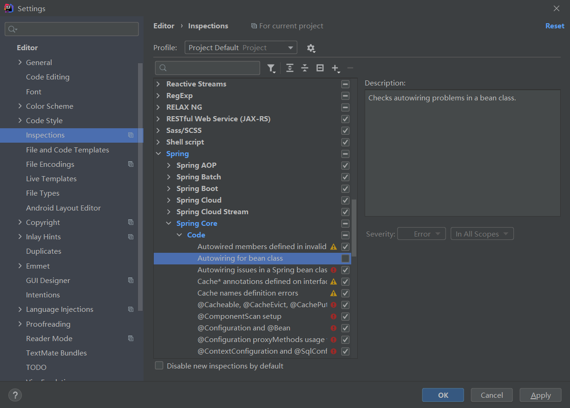570x408 pixels.
Task: Click the Cancel button
Action: 491,395
